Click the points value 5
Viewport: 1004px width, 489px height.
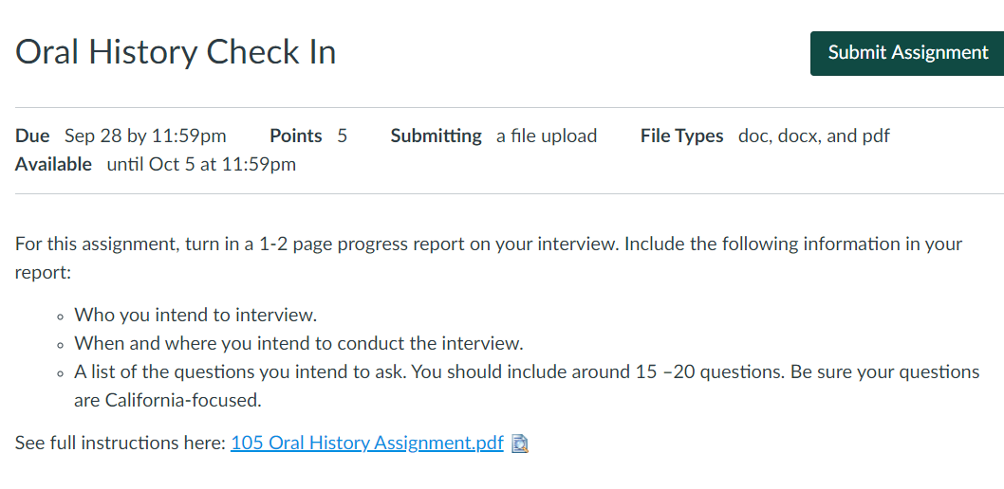tap(343, 136)
